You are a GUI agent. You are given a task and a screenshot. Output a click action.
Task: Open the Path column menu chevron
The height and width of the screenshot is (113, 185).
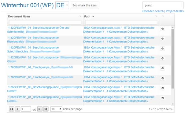[156, 16]
